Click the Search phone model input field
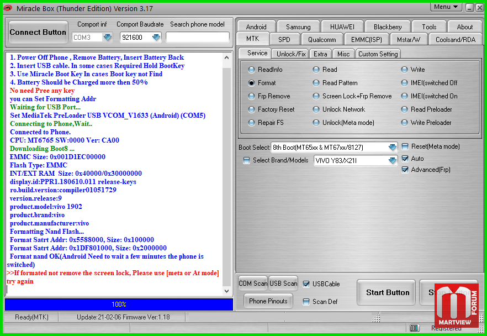 198,38
